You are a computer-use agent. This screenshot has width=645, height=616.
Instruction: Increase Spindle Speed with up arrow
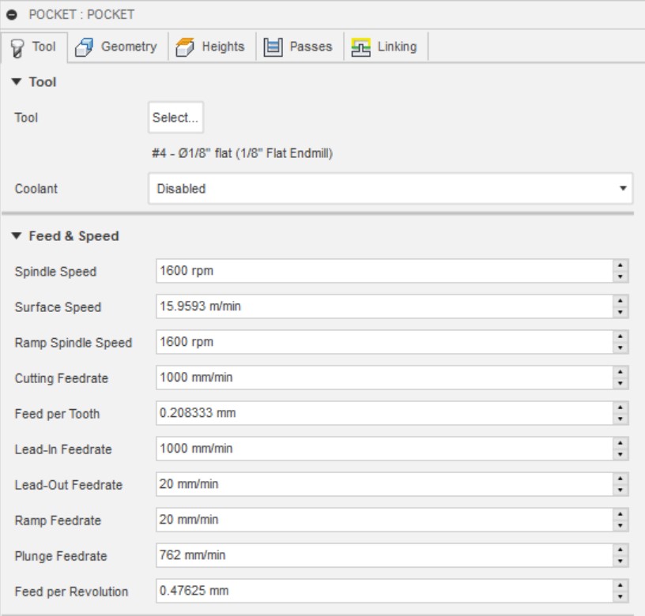coord(620,265)
